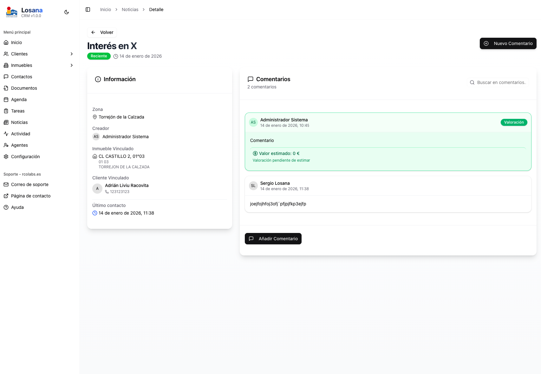This screenshot has height=374, width=541.
Task: Navigate to Noticias breadcrumb
Action: coord(130,10)
